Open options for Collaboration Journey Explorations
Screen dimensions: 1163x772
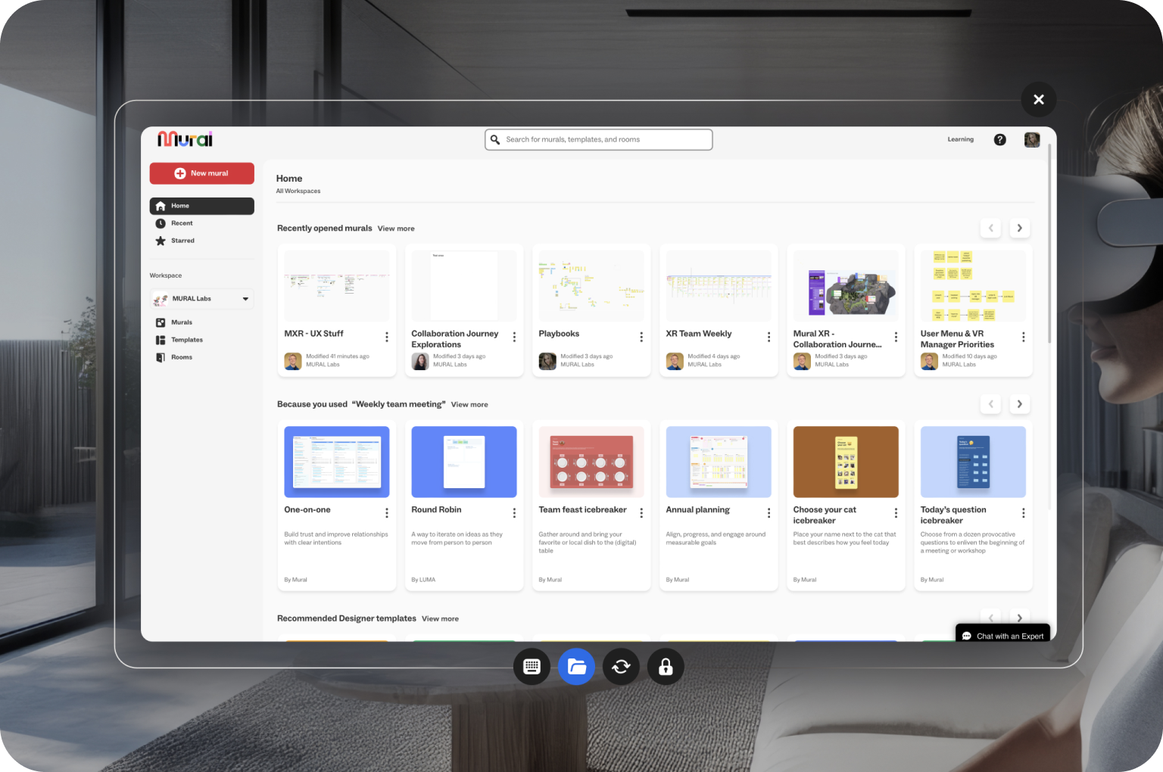click(x=514, y=337)
